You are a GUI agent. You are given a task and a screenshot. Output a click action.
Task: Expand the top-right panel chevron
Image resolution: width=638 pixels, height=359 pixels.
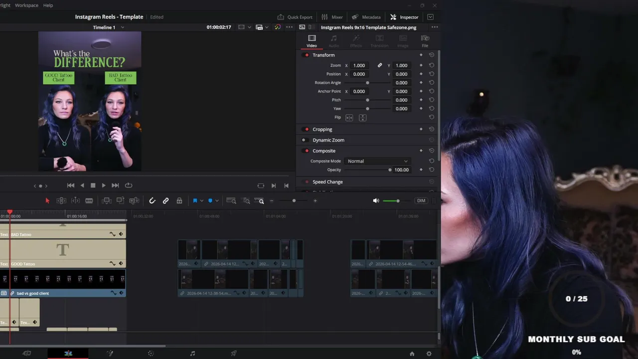coord(430,17)
